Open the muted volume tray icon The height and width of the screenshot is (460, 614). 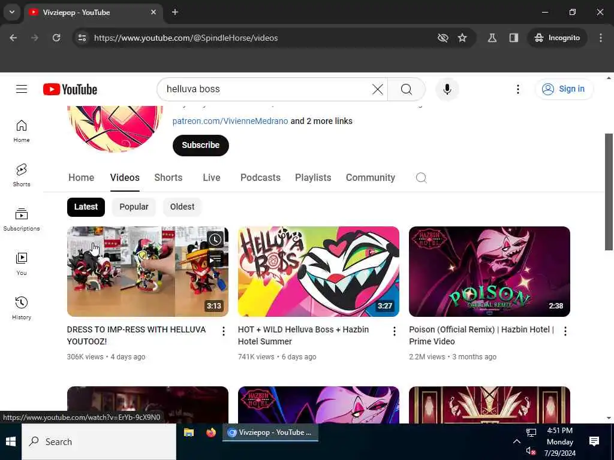coord(531,451)
